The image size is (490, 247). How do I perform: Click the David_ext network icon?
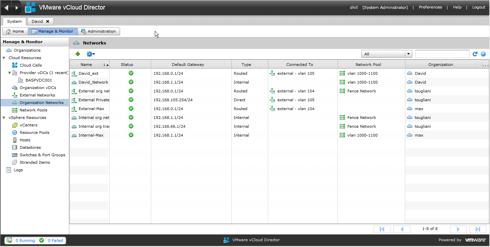[x=74, y=73]
